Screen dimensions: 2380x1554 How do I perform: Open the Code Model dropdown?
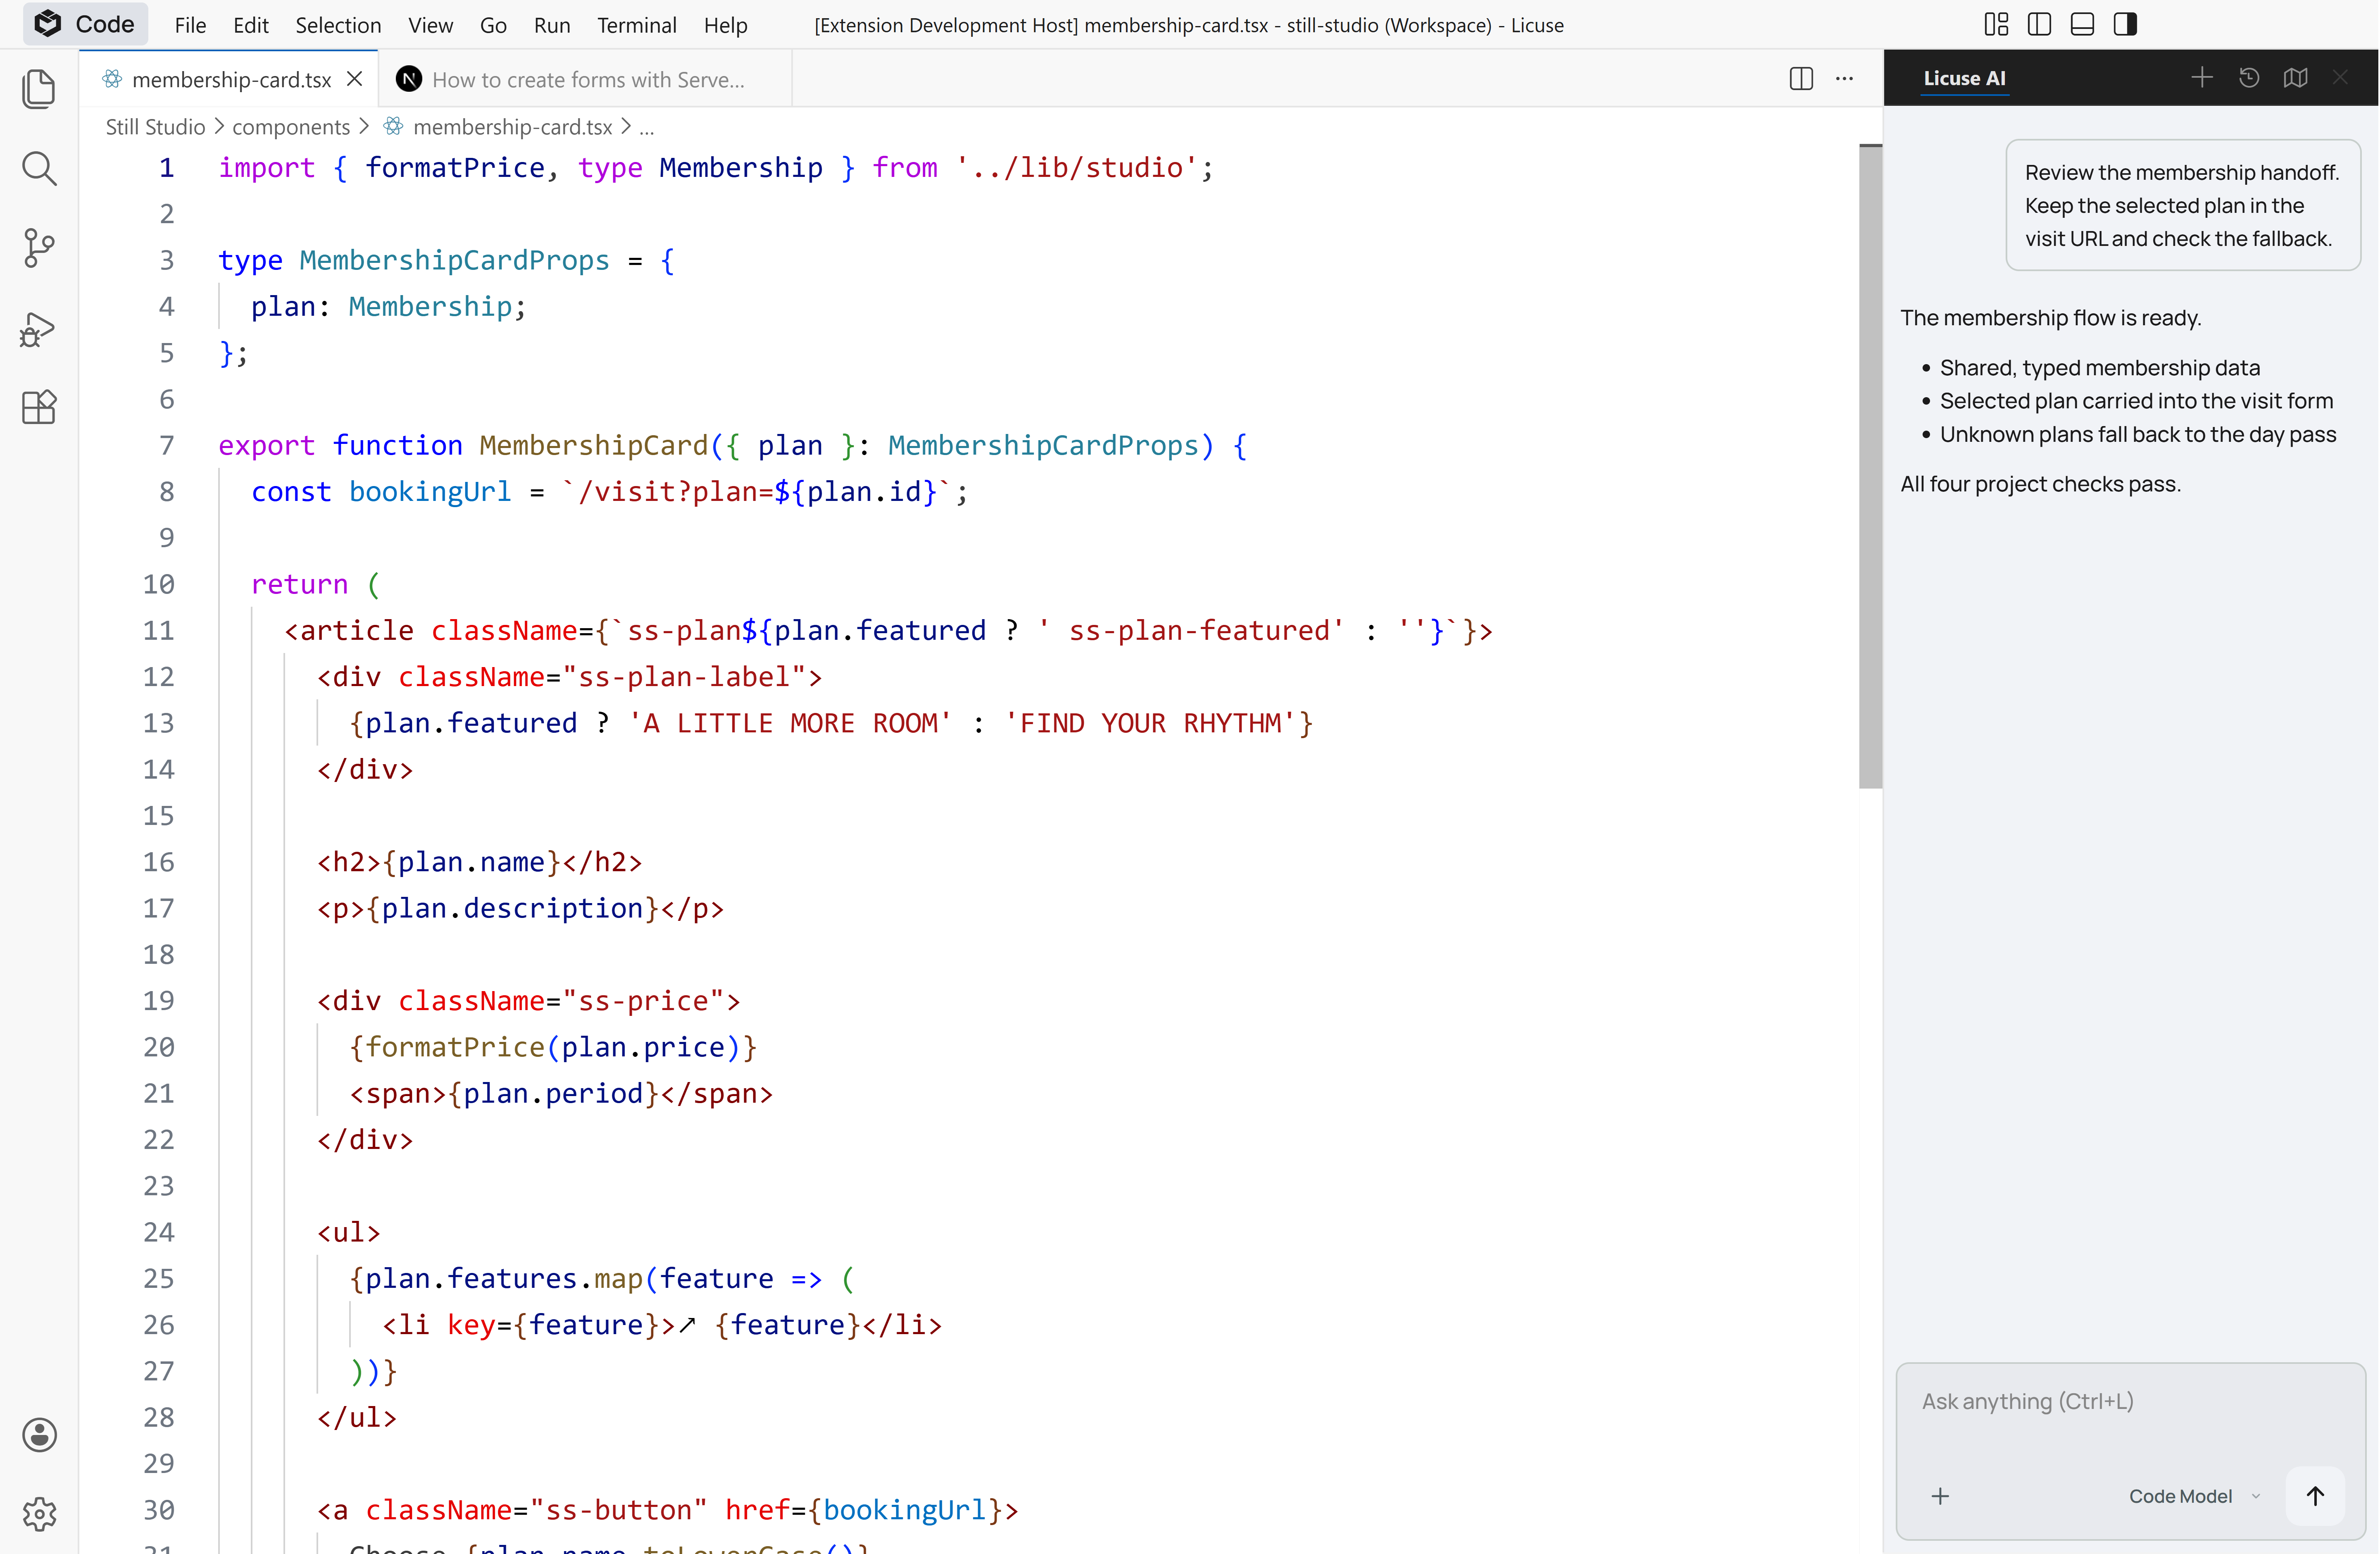click(x=2194, y=1496)
